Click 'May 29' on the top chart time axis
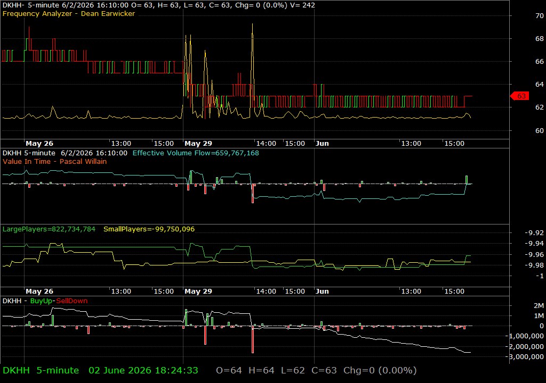The height and width of the screenshot is (383, 546). (198, 144)
